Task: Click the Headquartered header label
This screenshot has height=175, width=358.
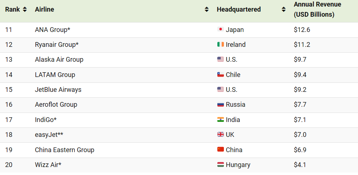Action: pyautogui.click(x=238, y=9)
